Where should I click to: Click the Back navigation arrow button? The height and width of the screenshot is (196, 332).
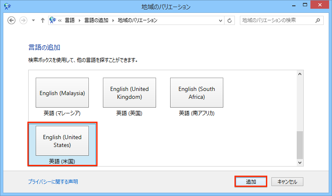coord(12,20)
